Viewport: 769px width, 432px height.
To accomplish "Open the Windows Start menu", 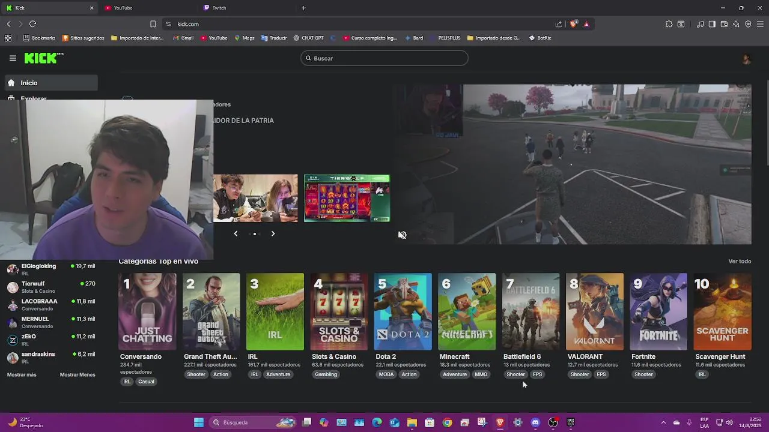I will [198, 422].
